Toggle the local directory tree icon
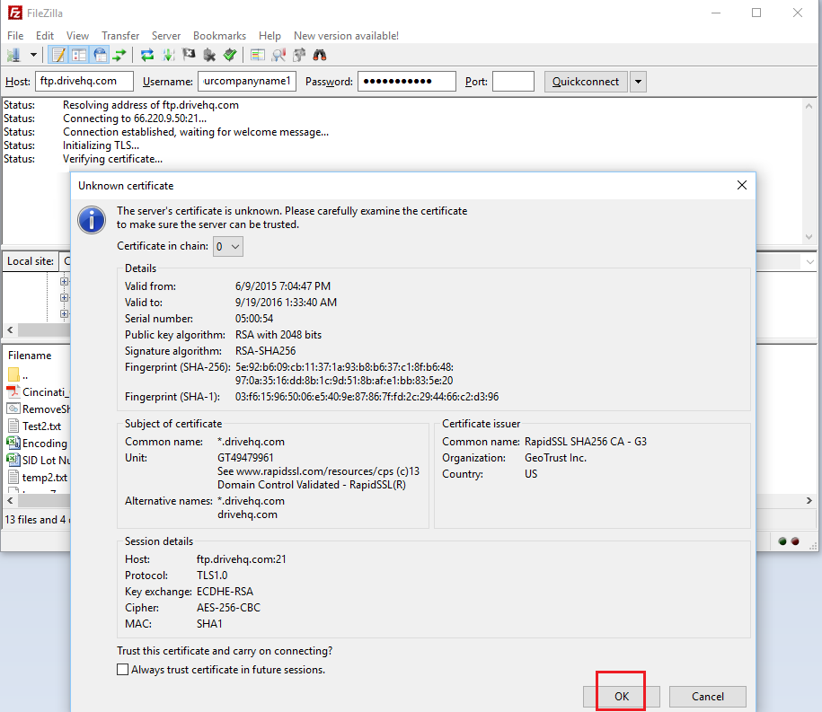This screenshot has height=712, width=822. (79, 56)
